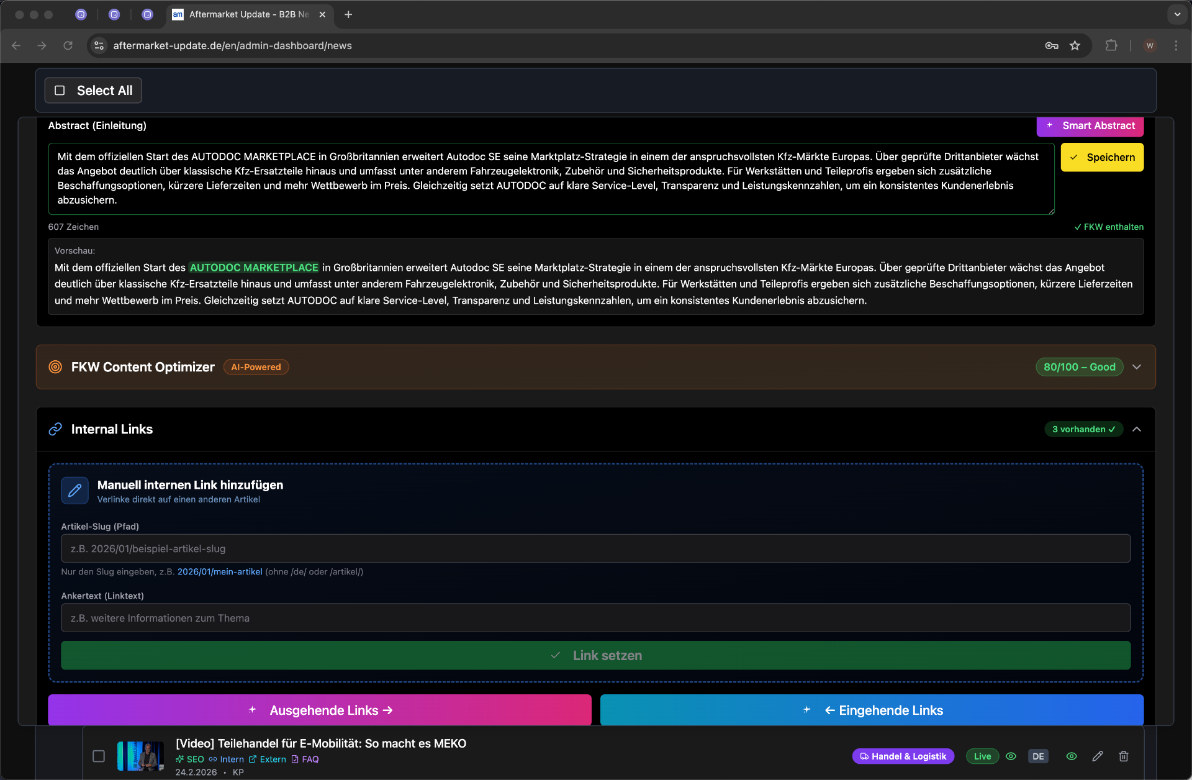Click the Smart Abstract button

pyautogui.click(x=1090, y=126)
